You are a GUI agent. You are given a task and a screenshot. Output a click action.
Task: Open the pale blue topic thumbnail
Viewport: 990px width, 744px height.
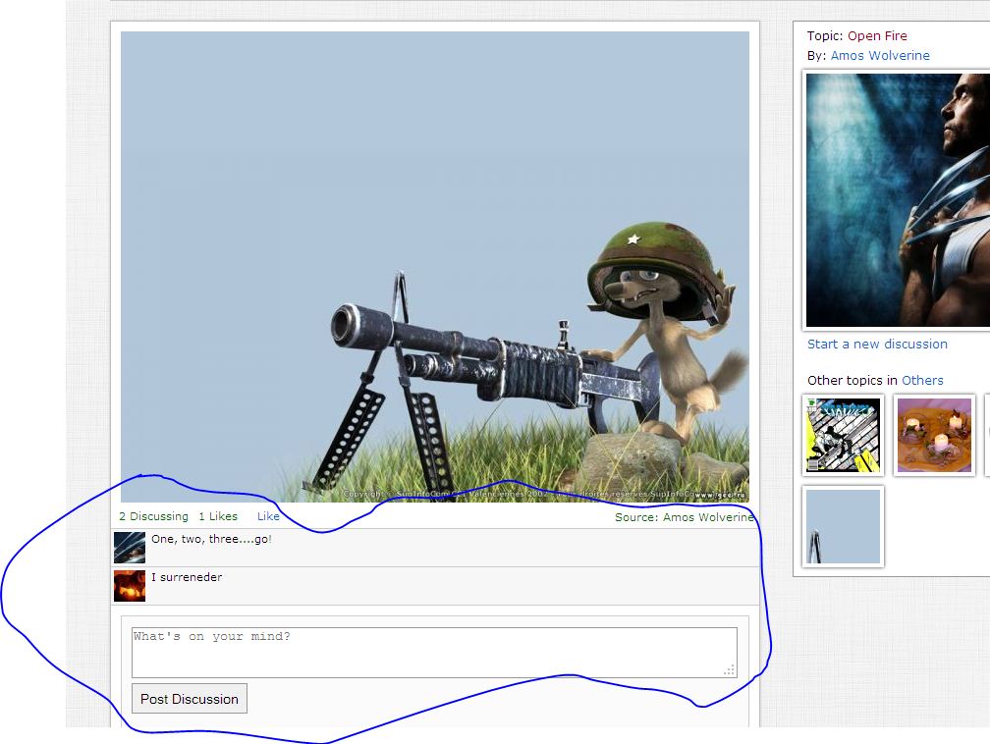click(844, 526)
